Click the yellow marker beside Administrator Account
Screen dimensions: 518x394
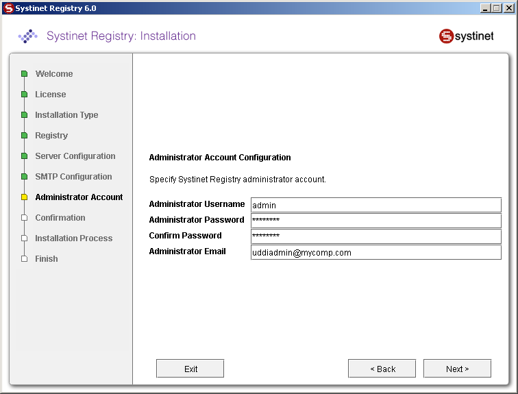[x=24, y=197]
